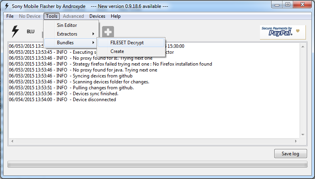Click the Save log button
The height and width of the screenshot is (179, 315).
pos(290,154)
